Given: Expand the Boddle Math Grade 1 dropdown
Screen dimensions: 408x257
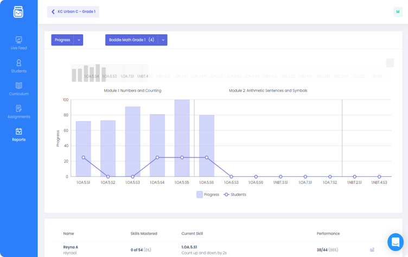Looking at the screenshot, I should click(x=163, y=40).
